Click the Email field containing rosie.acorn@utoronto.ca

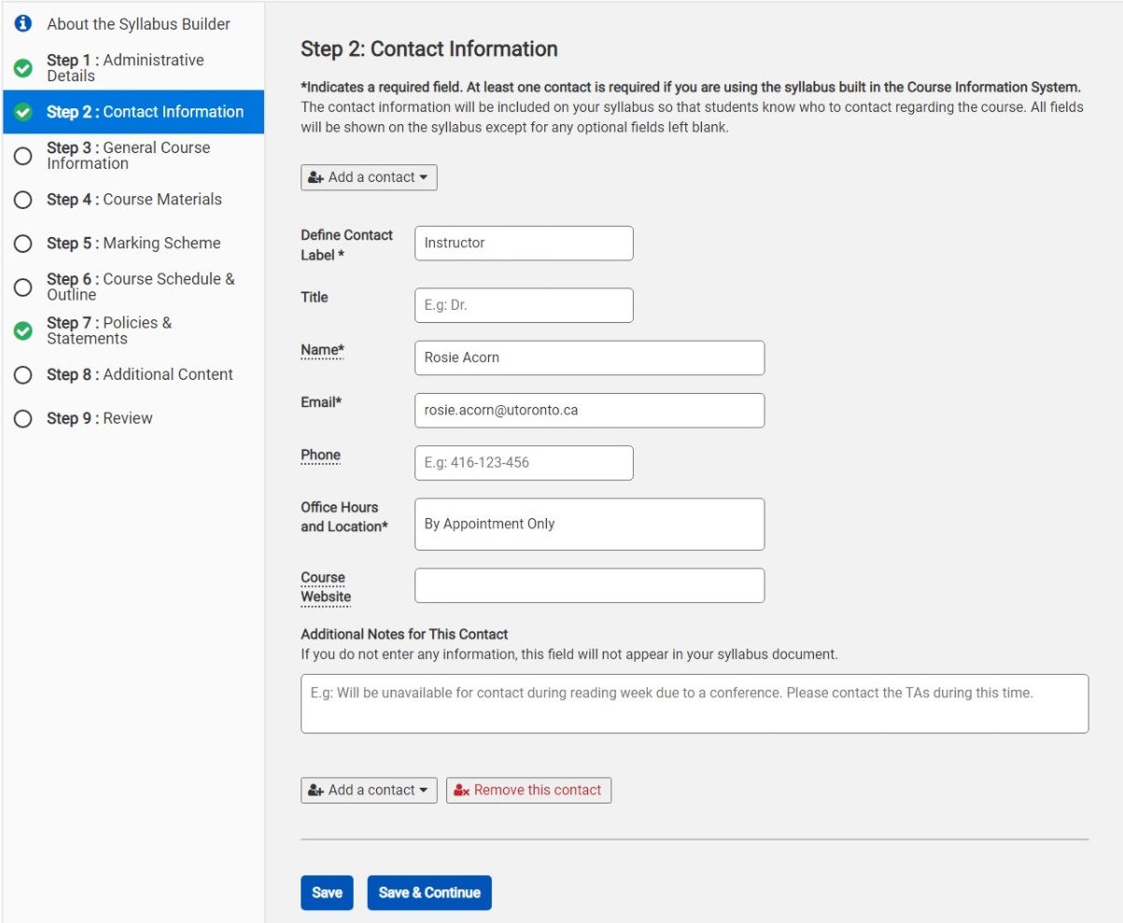point(589,410)
